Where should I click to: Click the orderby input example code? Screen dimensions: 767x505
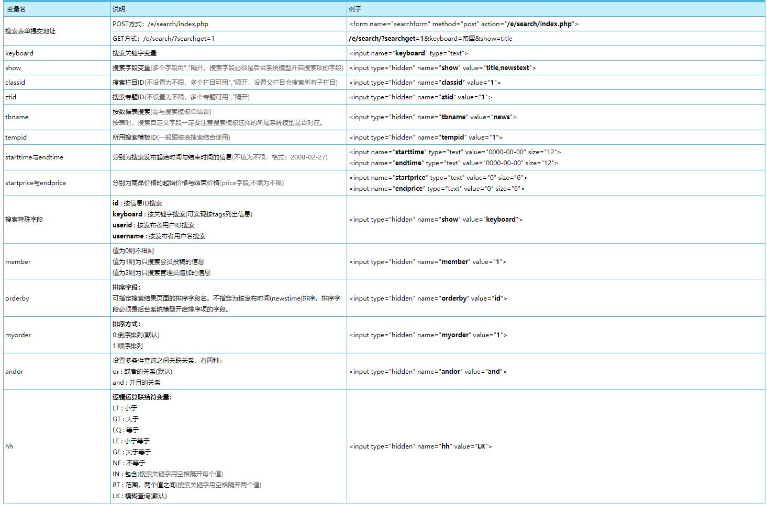[x=428, y=299]
